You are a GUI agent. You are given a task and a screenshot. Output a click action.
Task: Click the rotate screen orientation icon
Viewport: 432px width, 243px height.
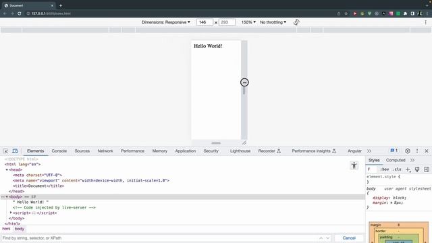(296, 22)
